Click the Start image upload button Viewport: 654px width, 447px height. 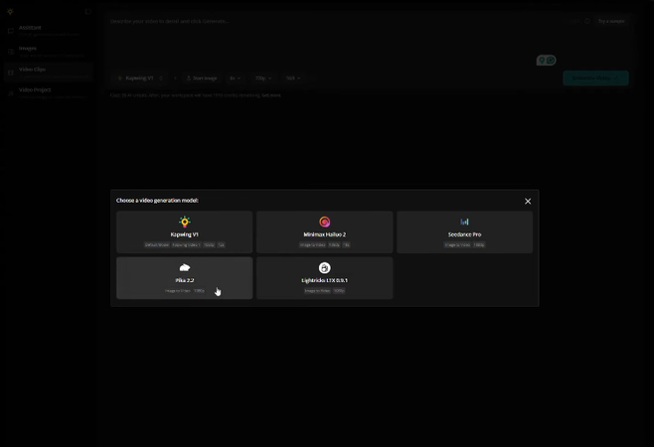[x=202, y=77]
